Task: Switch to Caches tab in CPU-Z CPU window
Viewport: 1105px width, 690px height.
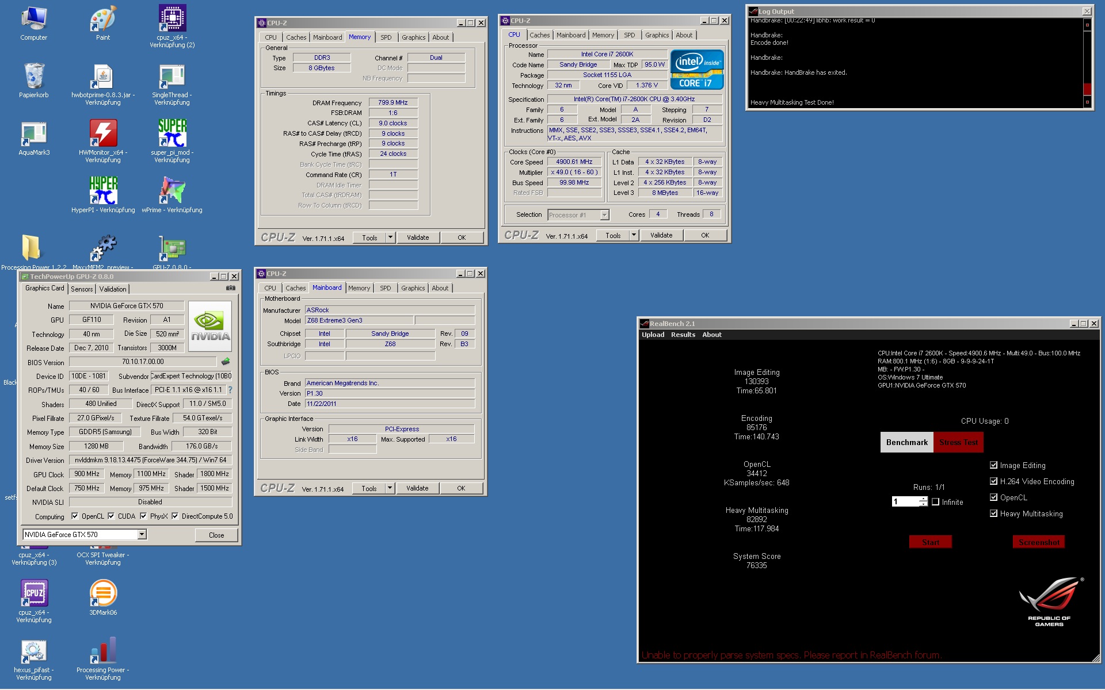Action: pos(540,35)
